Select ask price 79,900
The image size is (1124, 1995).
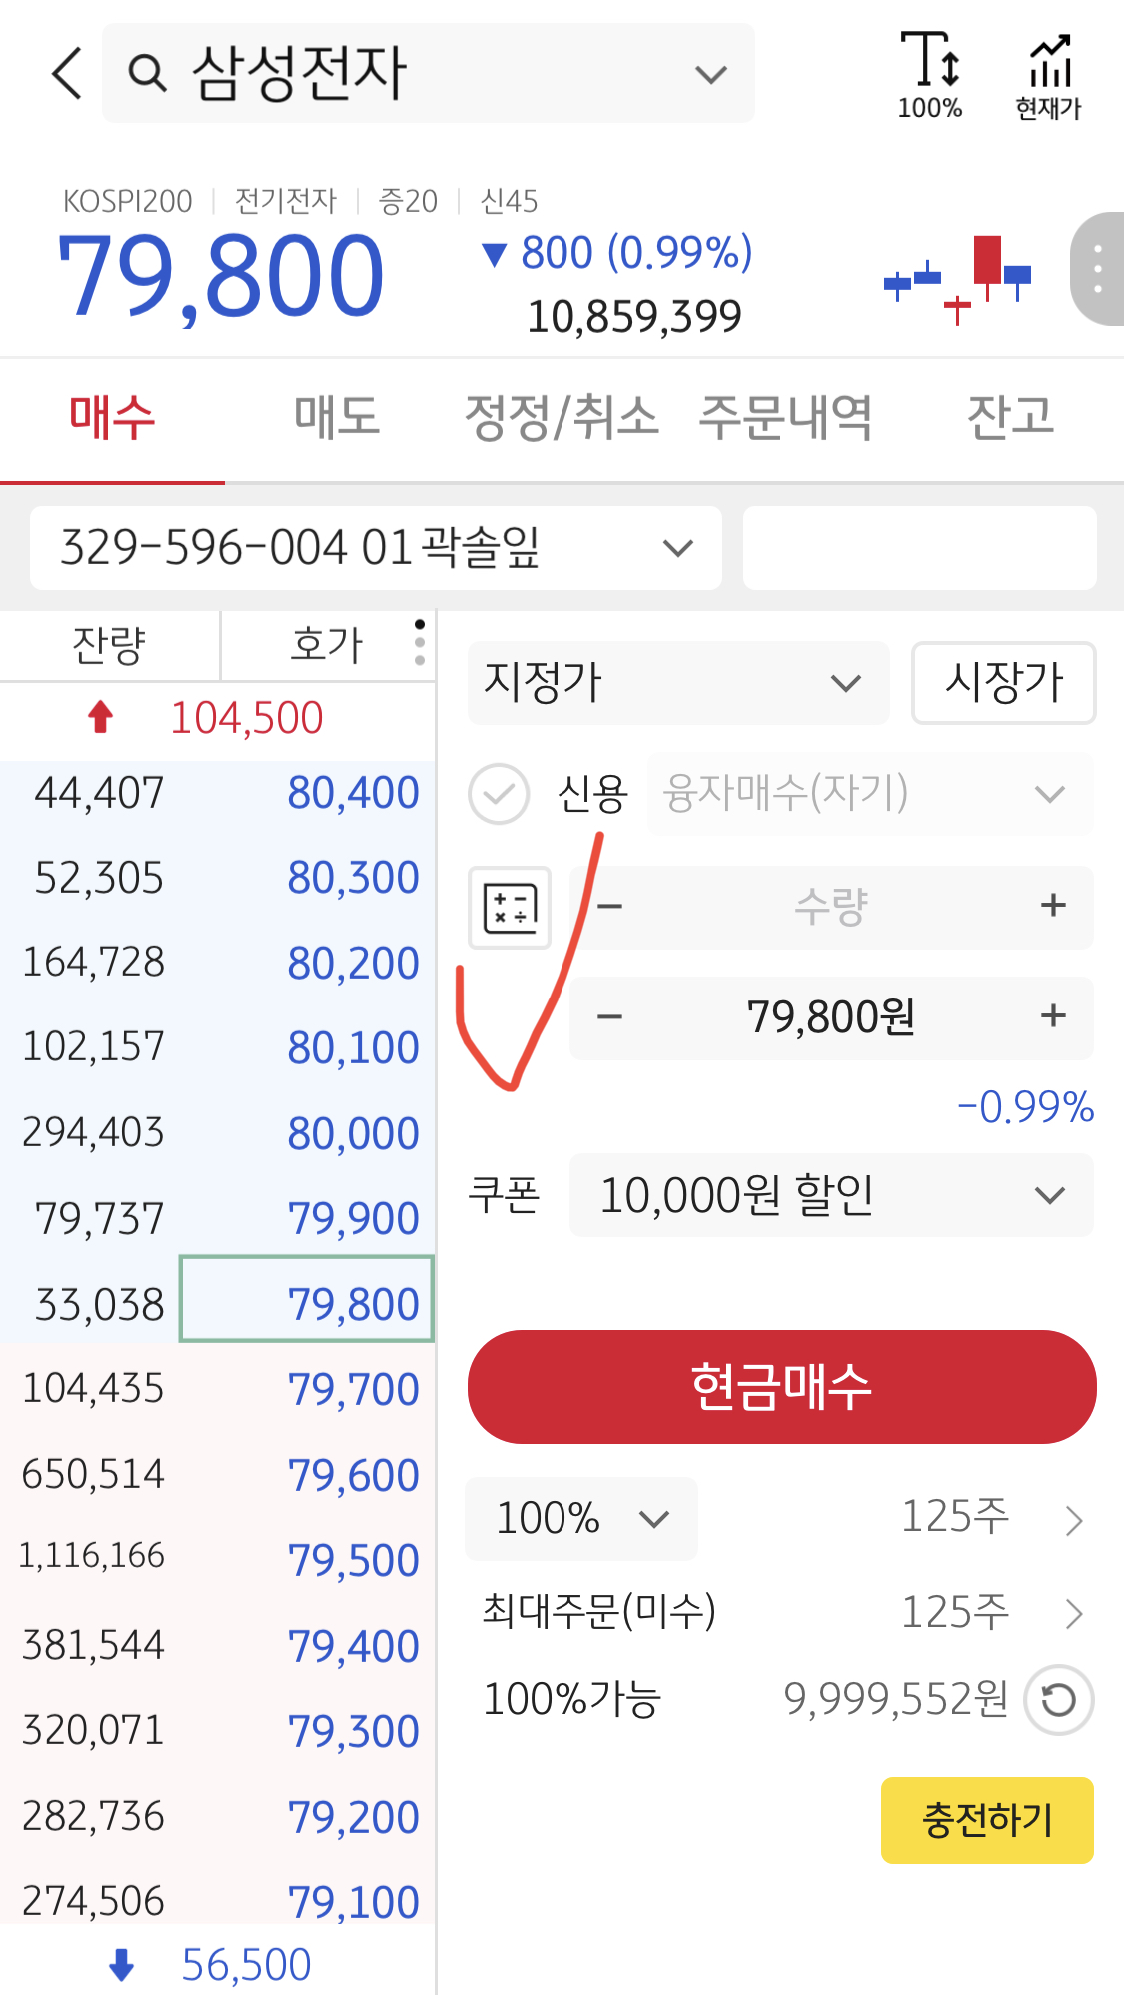click(353, 1219)
